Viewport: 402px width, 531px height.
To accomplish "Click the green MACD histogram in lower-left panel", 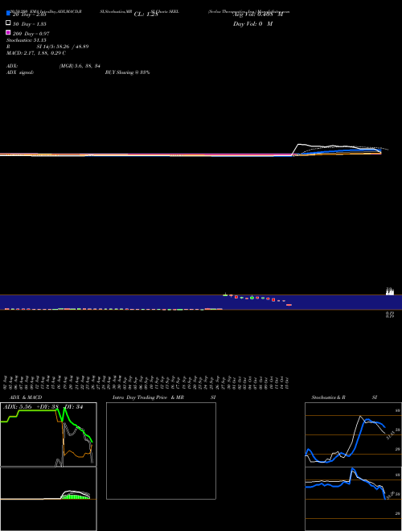I will point(75,496).
